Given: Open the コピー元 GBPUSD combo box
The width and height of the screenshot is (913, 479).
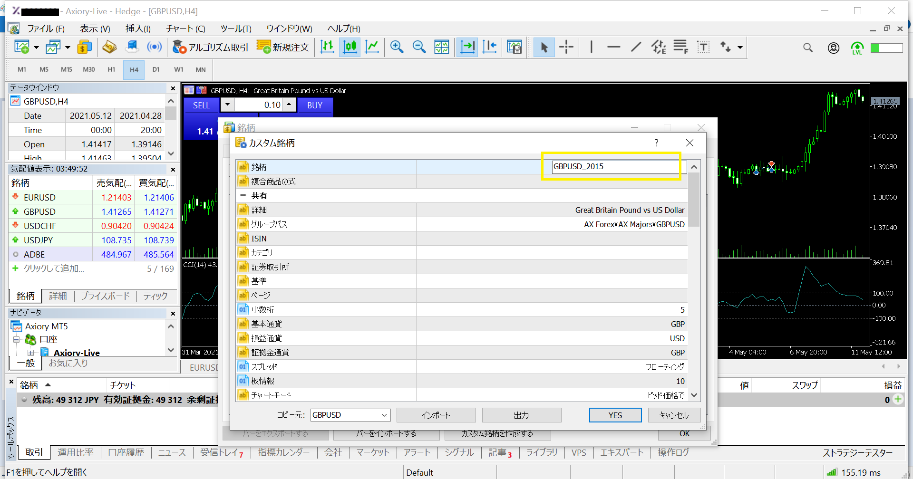Looking at the screenshot, I should tap(350, 415).
